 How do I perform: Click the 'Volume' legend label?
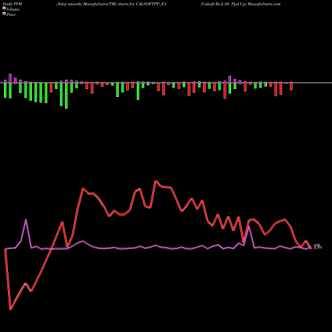click(13, 9)
